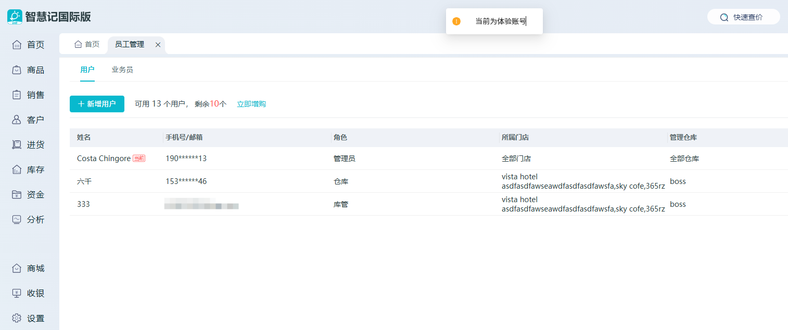The width and height of the screenshot is (788, 330).
Task: Switch to the 首页 page tab
Action: pos(87,45)
